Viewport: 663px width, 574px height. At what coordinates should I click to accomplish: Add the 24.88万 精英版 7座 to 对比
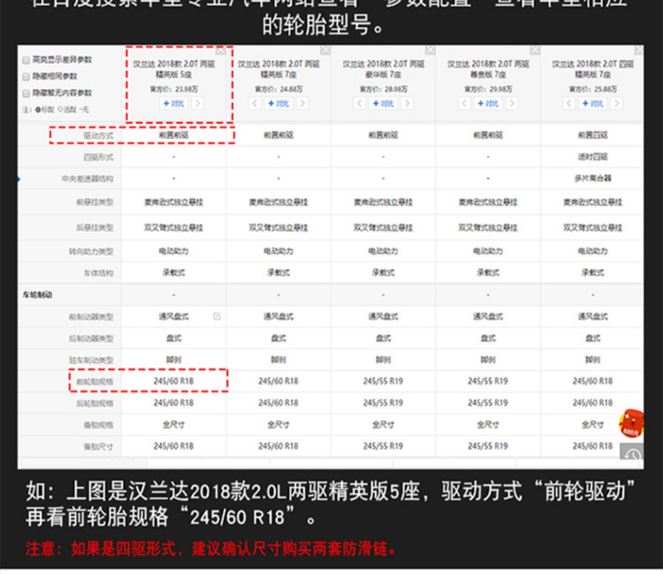(x=278, y=103)
